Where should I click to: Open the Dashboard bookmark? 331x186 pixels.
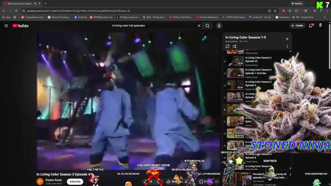pos(282,17)
